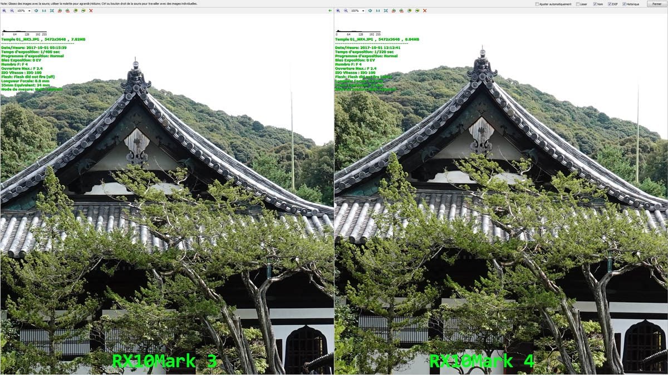Remove the MK4 image using the red X
This screenshot has width=668, height=375.
pyautogui.click(x=425, y=11)
